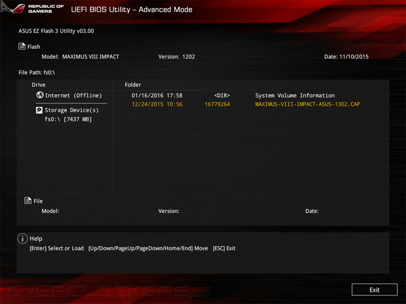Click File Path: fs0:\ text
Screen dimensions: 406x304
coord(37,73)
